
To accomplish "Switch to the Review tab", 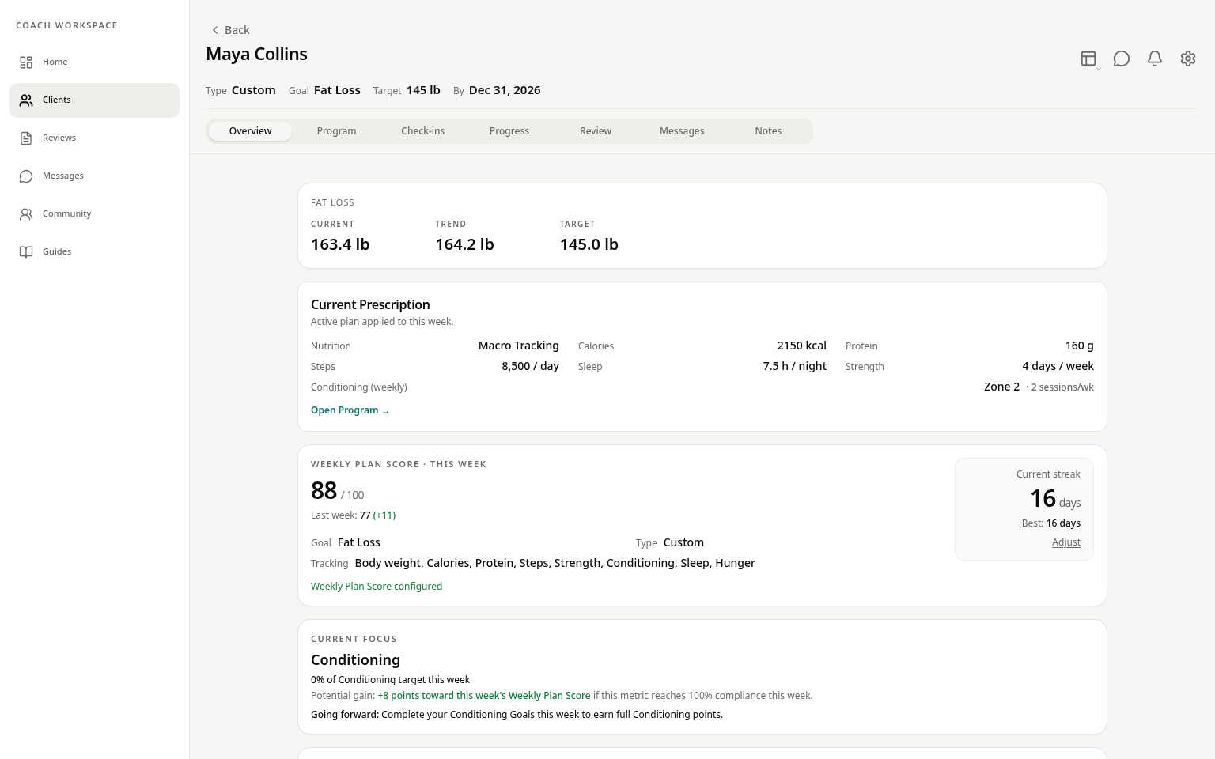I will point(596,131).
